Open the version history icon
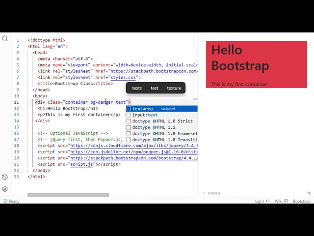This screenshot has height=236, width=314. (x=5, y=177)
